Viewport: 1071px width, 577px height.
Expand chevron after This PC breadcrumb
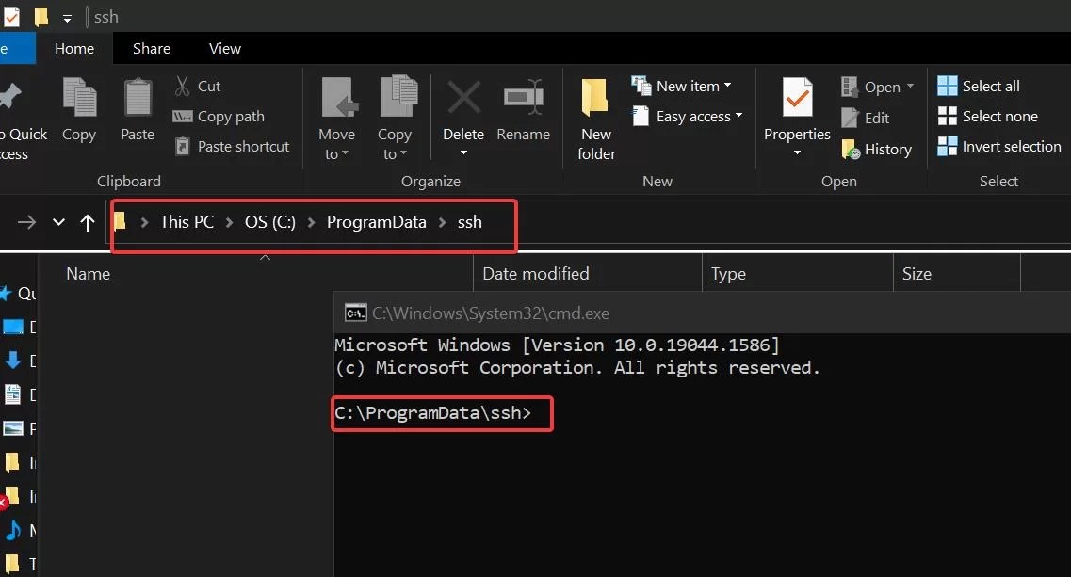230,222
